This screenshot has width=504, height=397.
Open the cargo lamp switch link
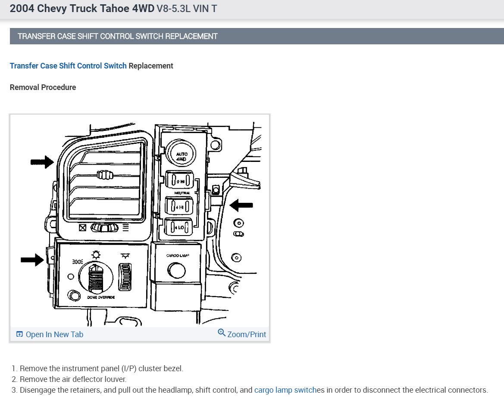coord(285,390)
